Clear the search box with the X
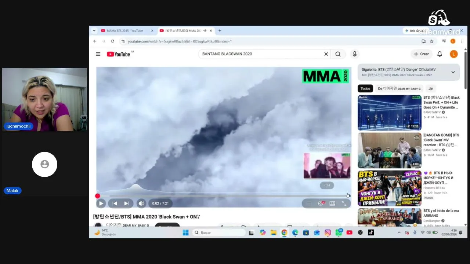Screen dimensions: 470x264 tap(326, 54)
